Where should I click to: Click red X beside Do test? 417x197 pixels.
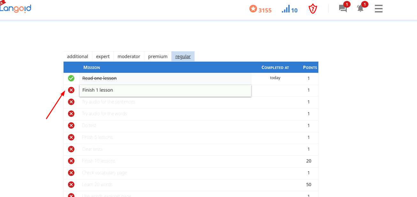coord(71,125)
